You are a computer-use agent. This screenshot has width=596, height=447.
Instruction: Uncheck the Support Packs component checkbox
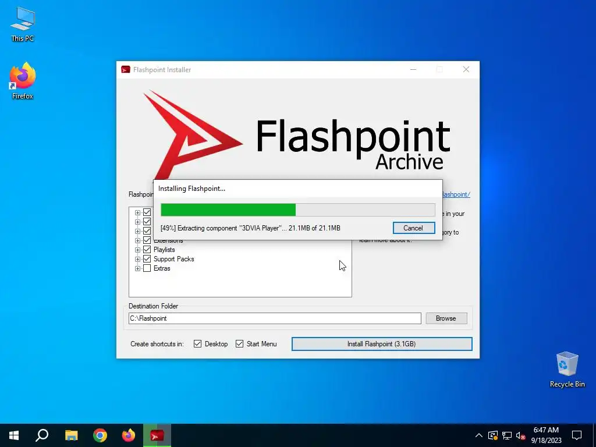(147, 259)
